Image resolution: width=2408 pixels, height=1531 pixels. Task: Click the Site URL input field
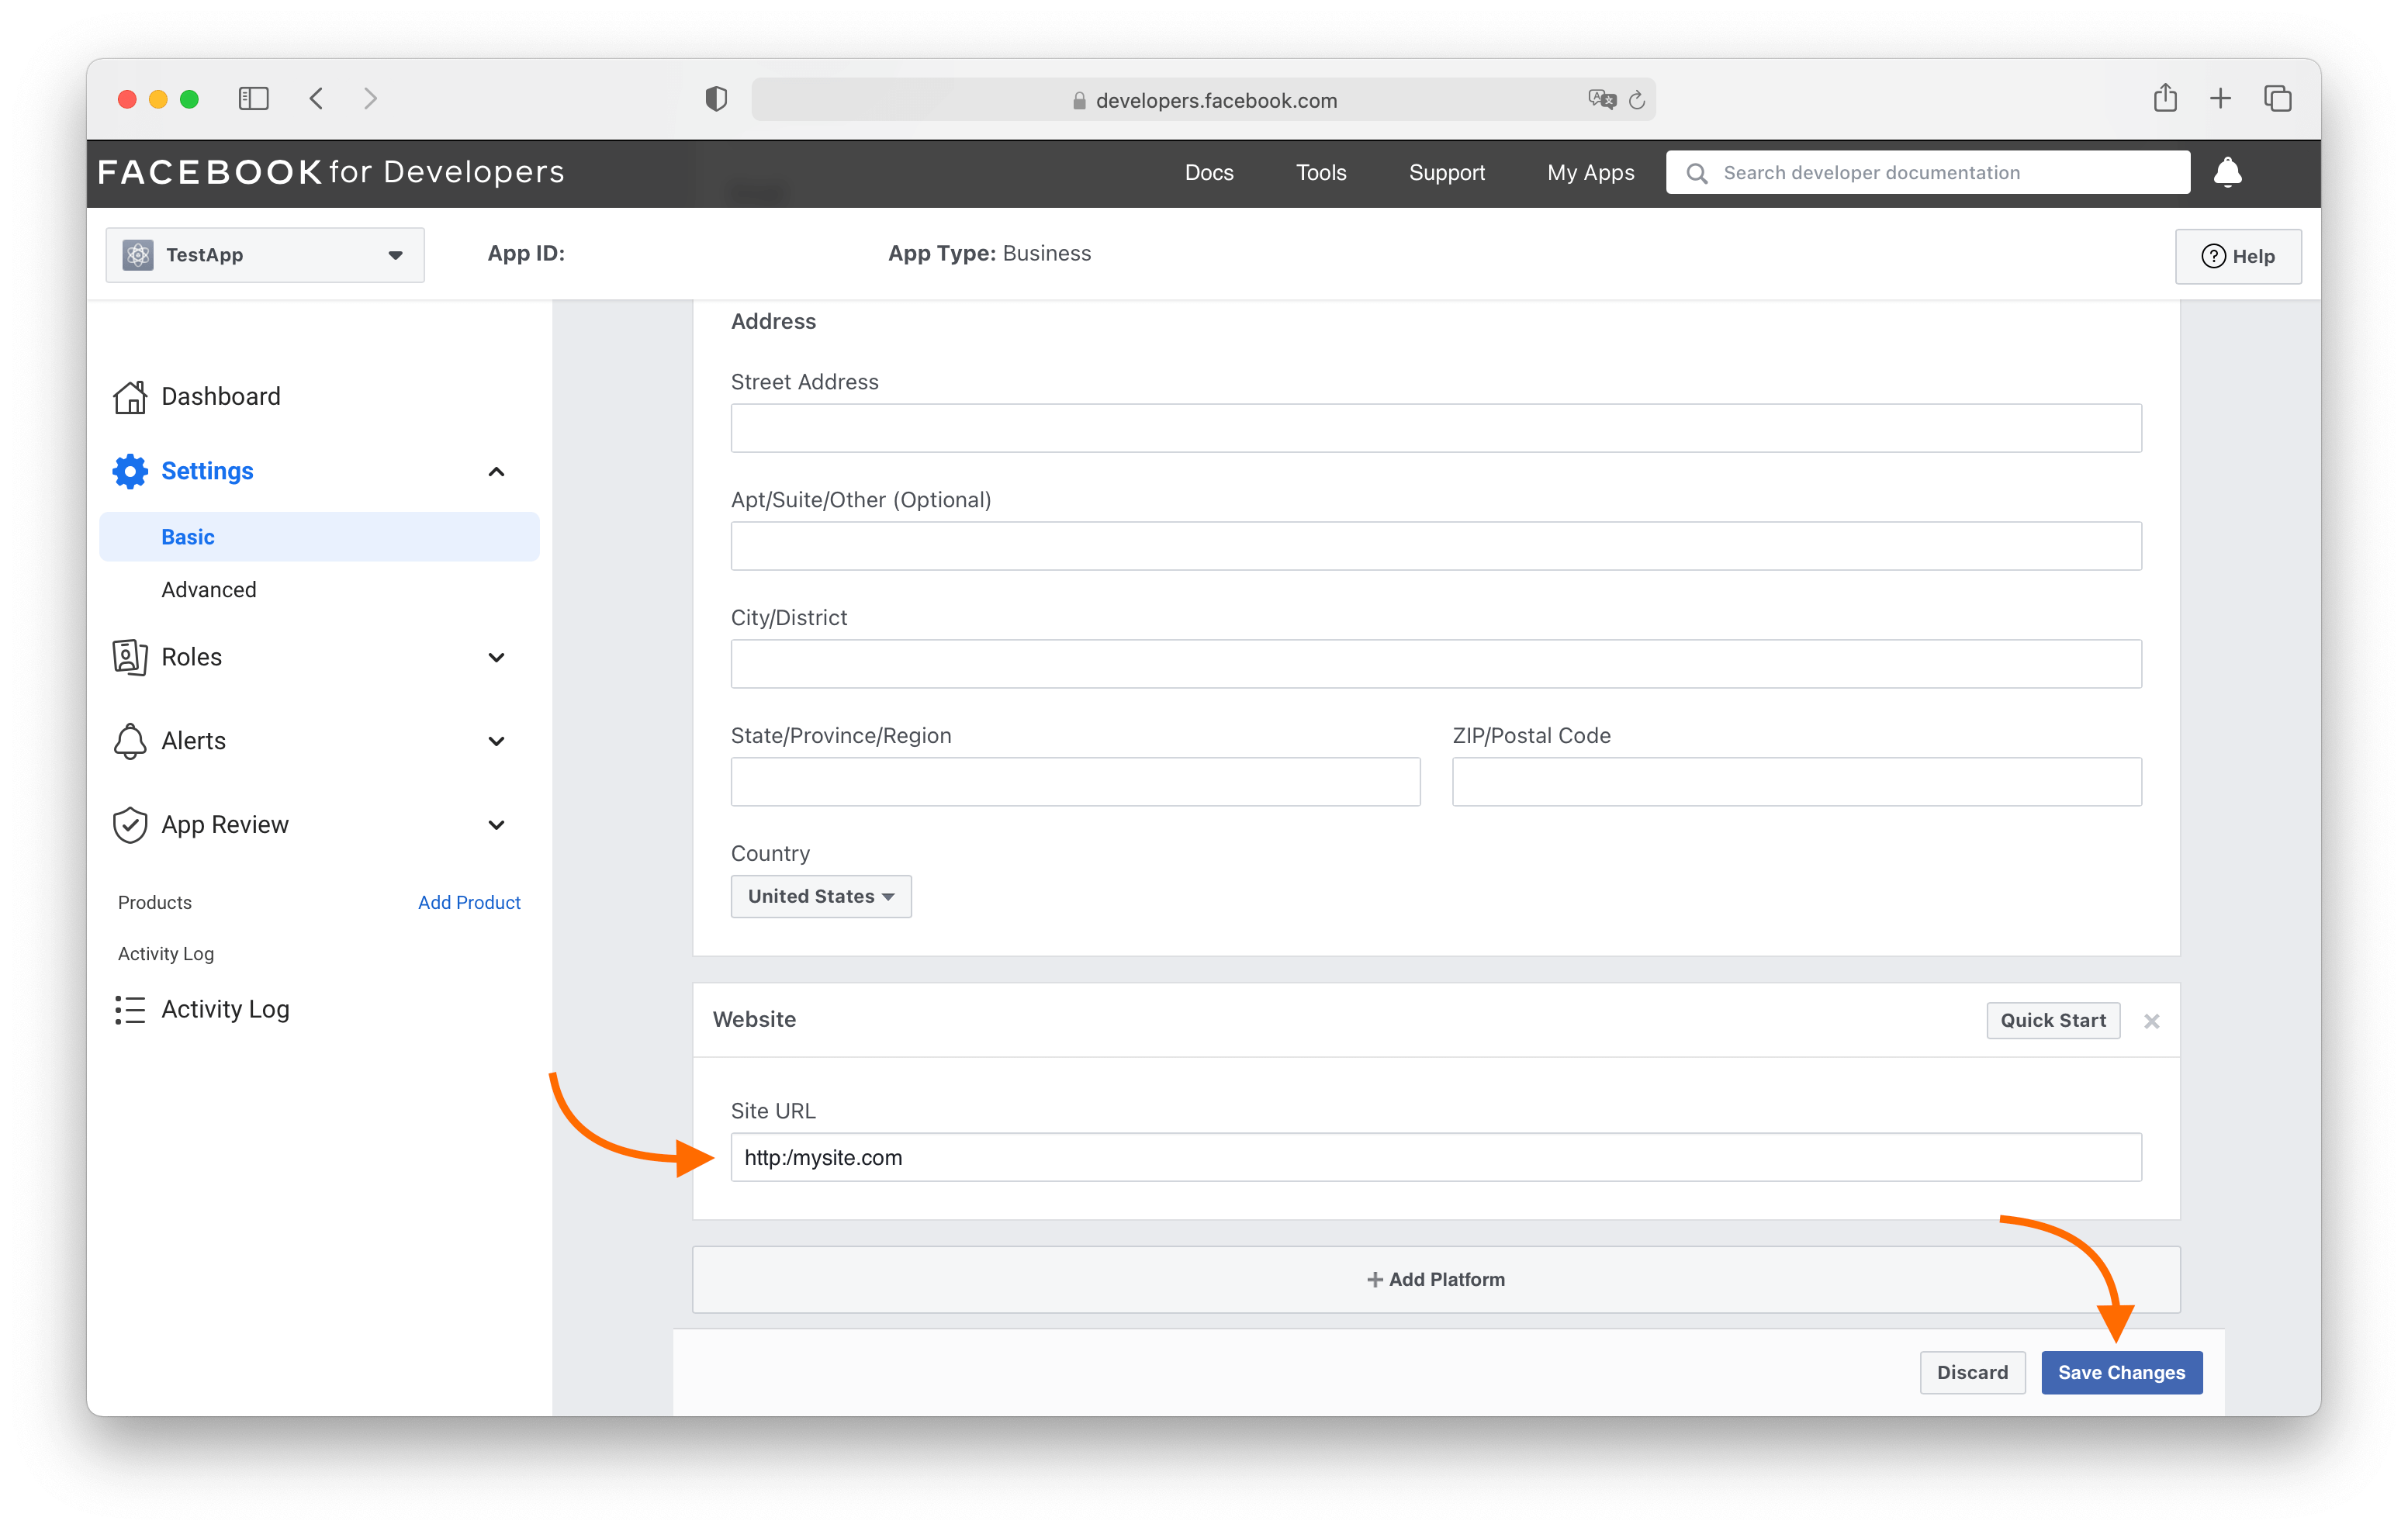[1435, 1157]
